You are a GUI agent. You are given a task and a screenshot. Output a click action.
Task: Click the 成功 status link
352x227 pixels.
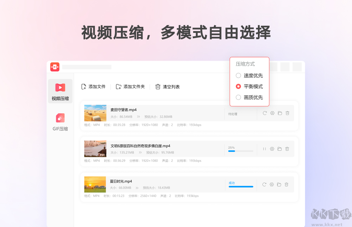[231, 182]
